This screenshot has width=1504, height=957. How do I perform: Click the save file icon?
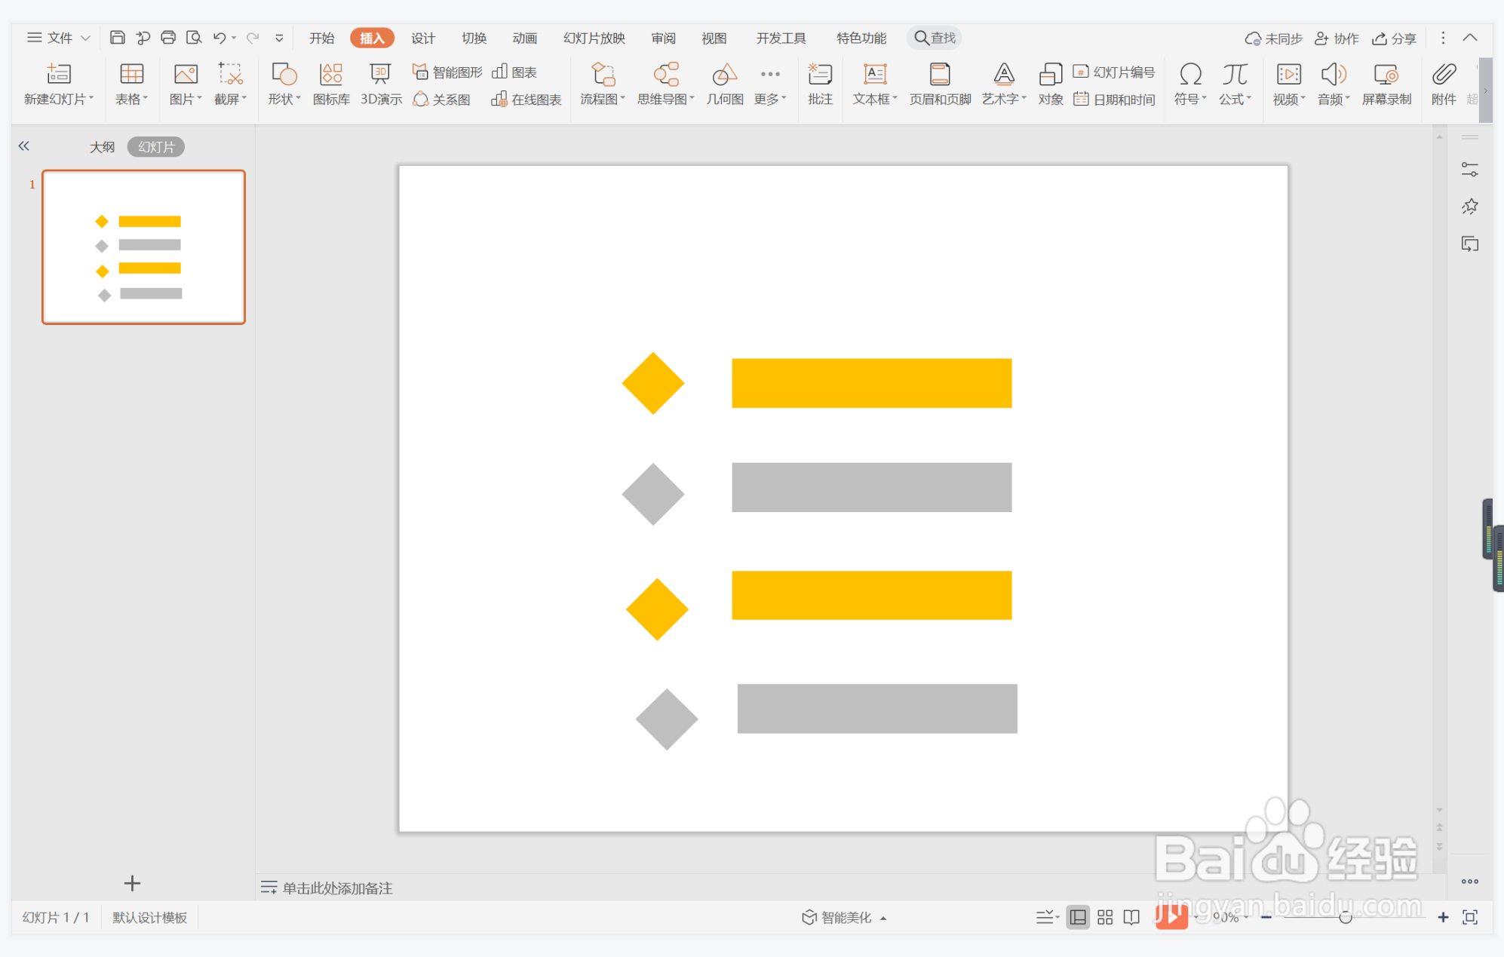coord(117,38)
